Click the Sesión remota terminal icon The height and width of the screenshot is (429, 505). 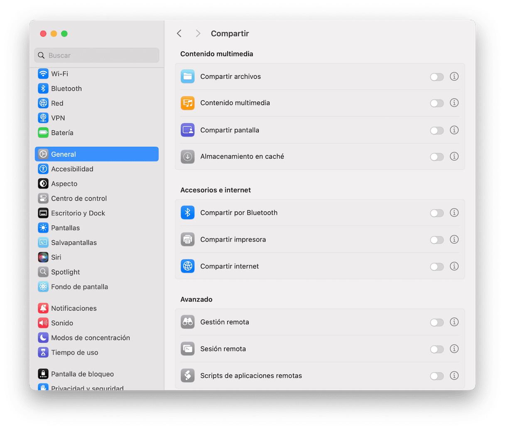tap(188, 349)
